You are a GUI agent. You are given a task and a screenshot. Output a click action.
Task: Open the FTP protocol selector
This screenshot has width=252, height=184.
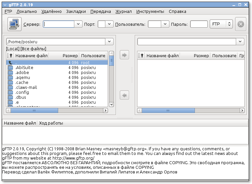tap(221, 24)
